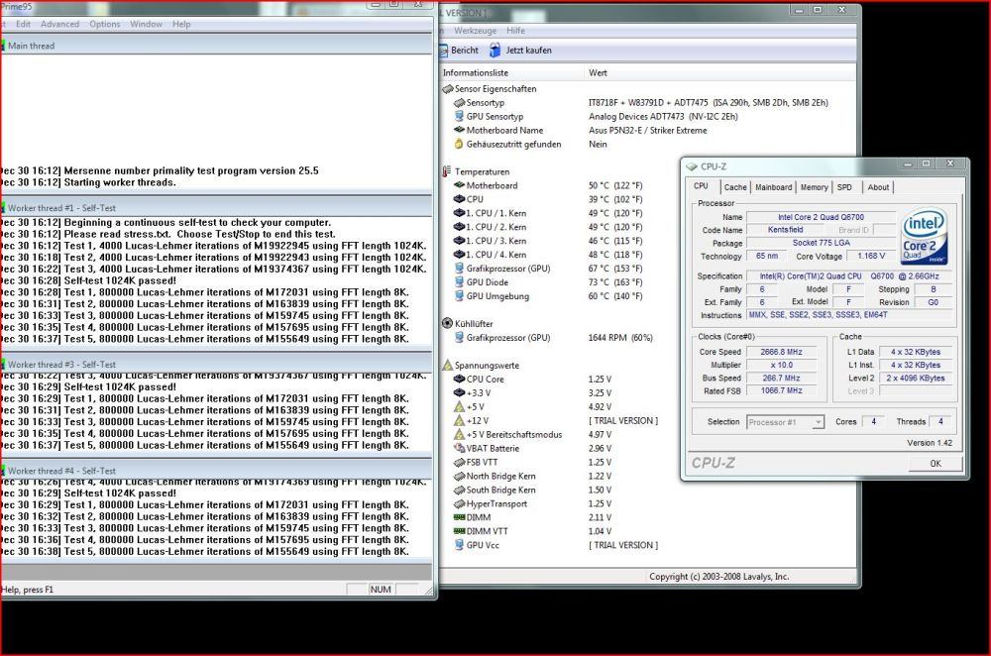Select the Sensor Eigenschaften section icon
The image size is (991, 656).
pyautogui.click(x=448, y=89)
